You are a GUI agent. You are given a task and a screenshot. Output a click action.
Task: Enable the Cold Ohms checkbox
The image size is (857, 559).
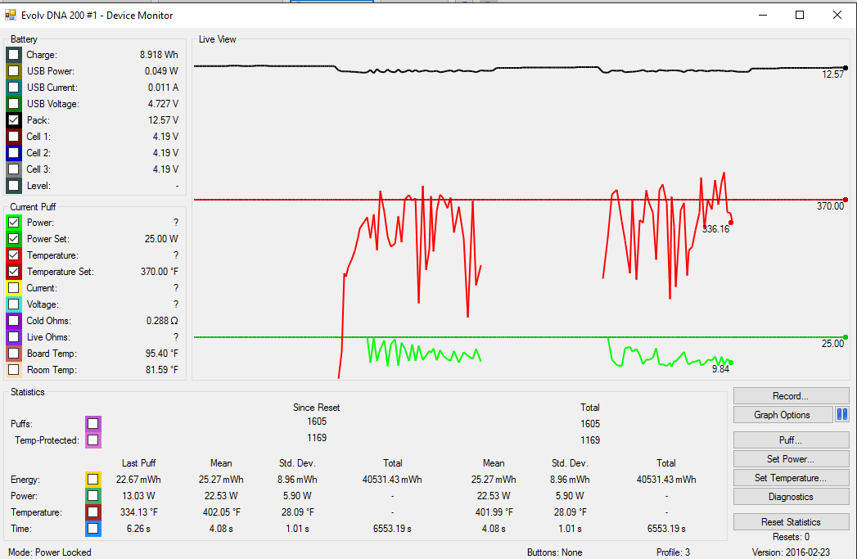(x=14, y=321)
